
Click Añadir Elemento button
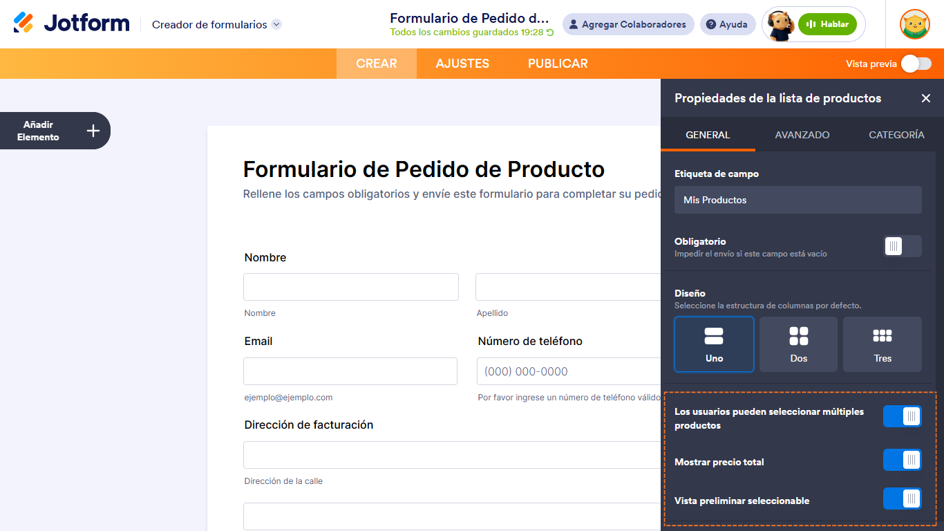tap(55, 131)
